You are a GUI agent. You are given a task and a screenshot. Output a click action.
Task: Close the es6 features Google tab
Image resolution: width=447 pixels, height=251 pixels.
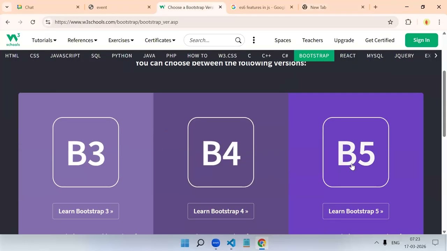[x=292, y=7]
